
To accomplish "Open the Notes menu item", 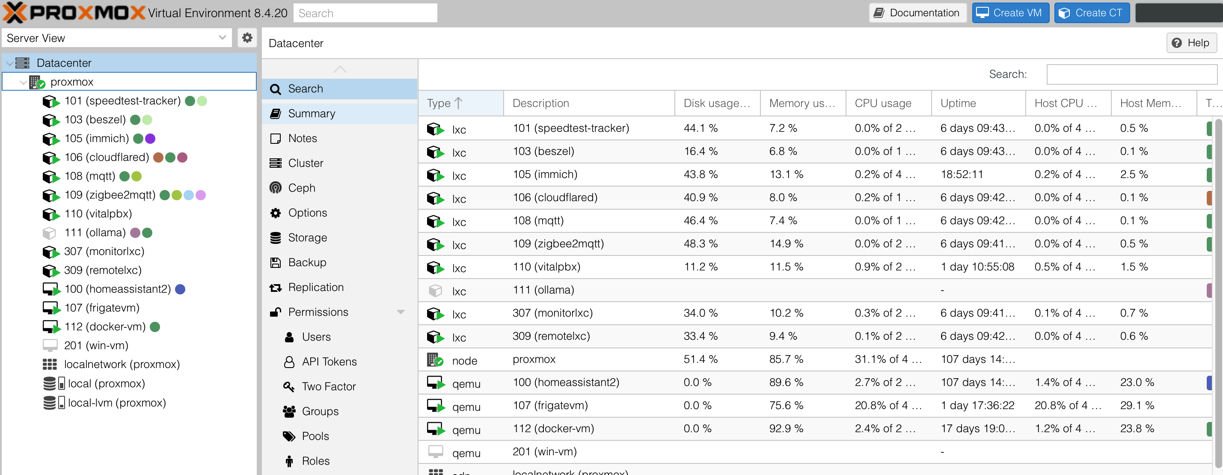I will pos(340,138).
